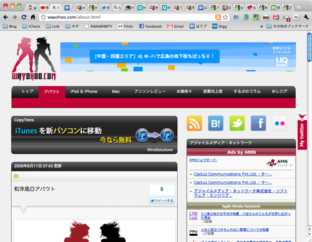Click the blue Facebook f icon
The width and height of the screenshot is (312, 242).
click(x=258, y=123)
